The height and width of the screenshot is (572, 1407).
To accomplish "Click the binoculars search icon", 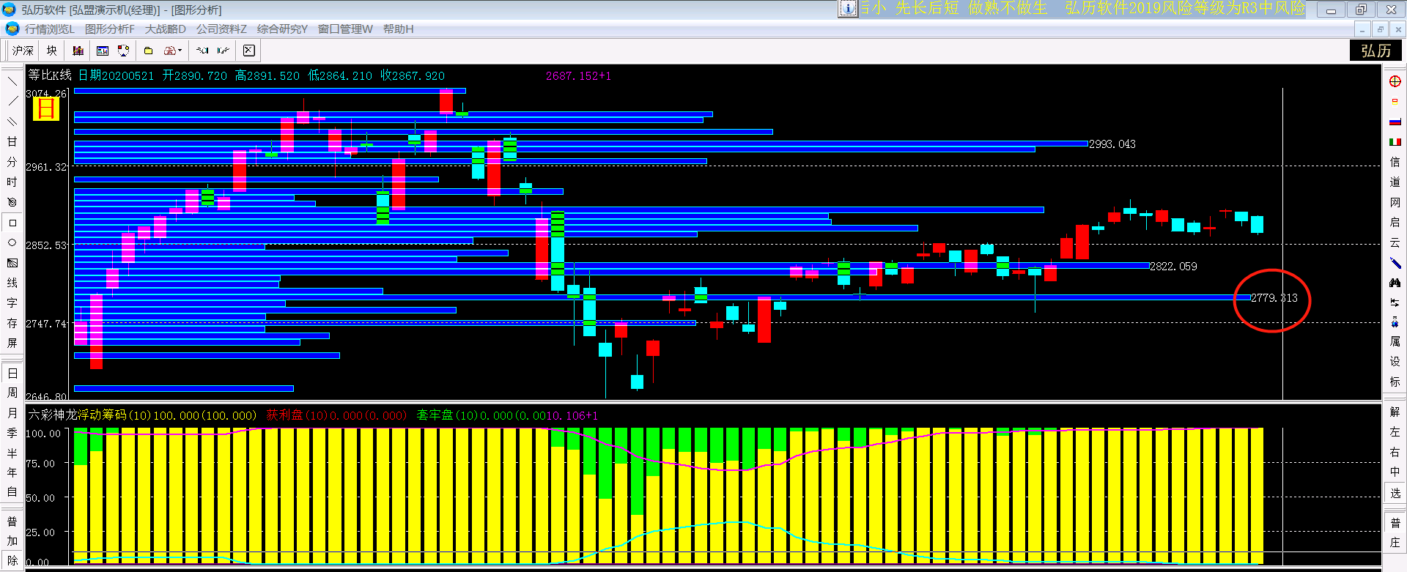I will 1395,283.
